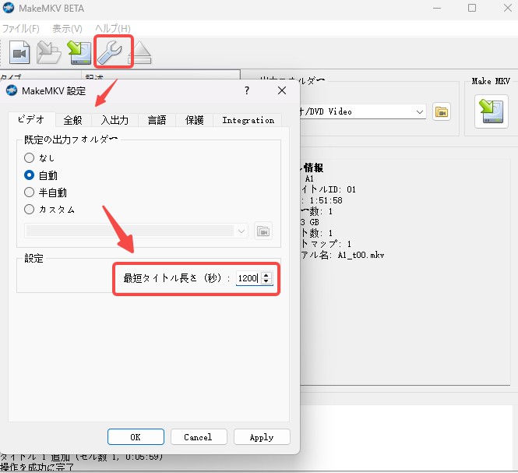Click the backup disc toolbar icon
Viewport: 518px width, 473px height.
[x=49, y=52]
